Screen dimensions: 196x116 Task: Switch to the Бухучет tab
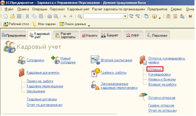coord(111,36)
